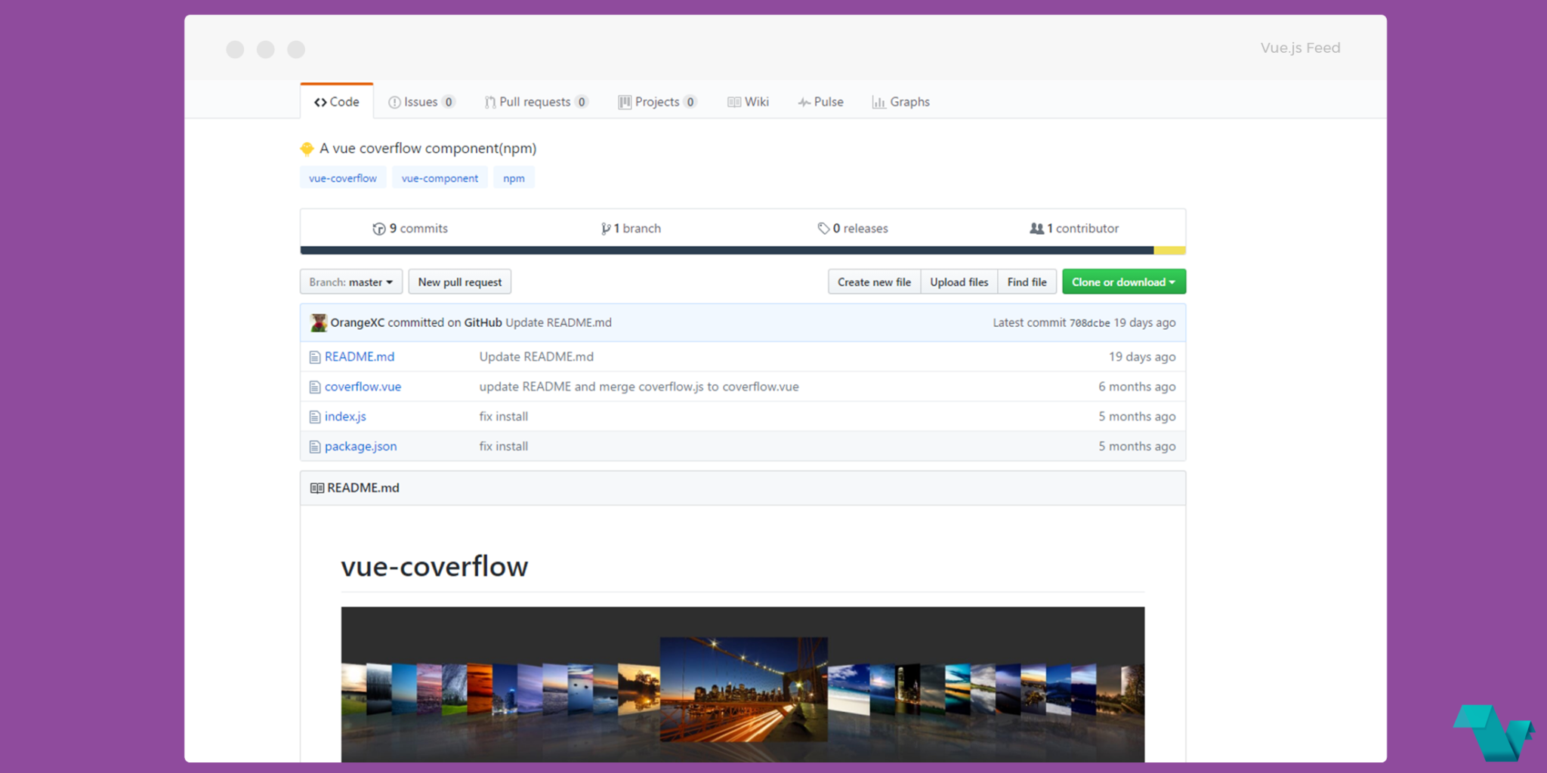Open the Graphs tab
The height and width of the screenshot is (773, 1547).
tap(900, 102)
